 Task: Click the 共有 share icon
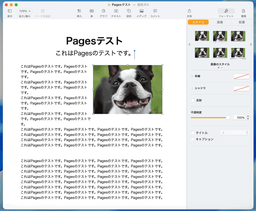tap(189, 11)
